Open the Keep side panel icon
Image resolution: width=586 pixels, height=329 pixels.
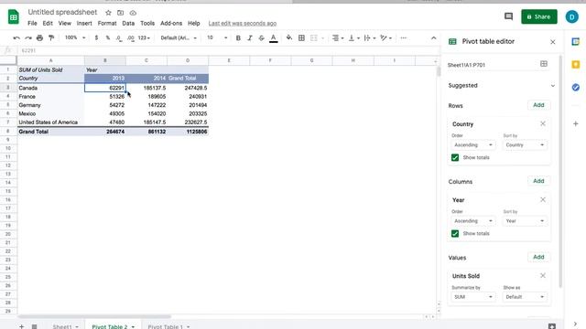(576, 65)
